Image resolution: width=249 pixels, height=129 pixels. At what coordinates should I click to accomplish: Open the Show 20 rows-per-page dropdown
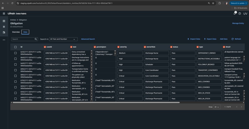(x=217, y=107)
